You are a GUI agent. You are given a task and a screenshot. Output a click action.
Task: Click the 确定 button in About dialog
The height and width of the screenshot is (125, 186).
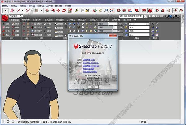pos(93,87)
